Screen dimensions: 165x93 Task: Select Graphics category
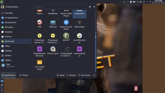click(x=16, y=32)
